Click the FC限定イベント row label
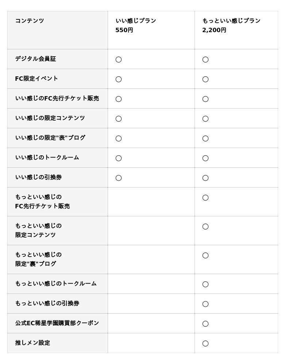This screenshot has height=364, width=292. tap(36, 79)
